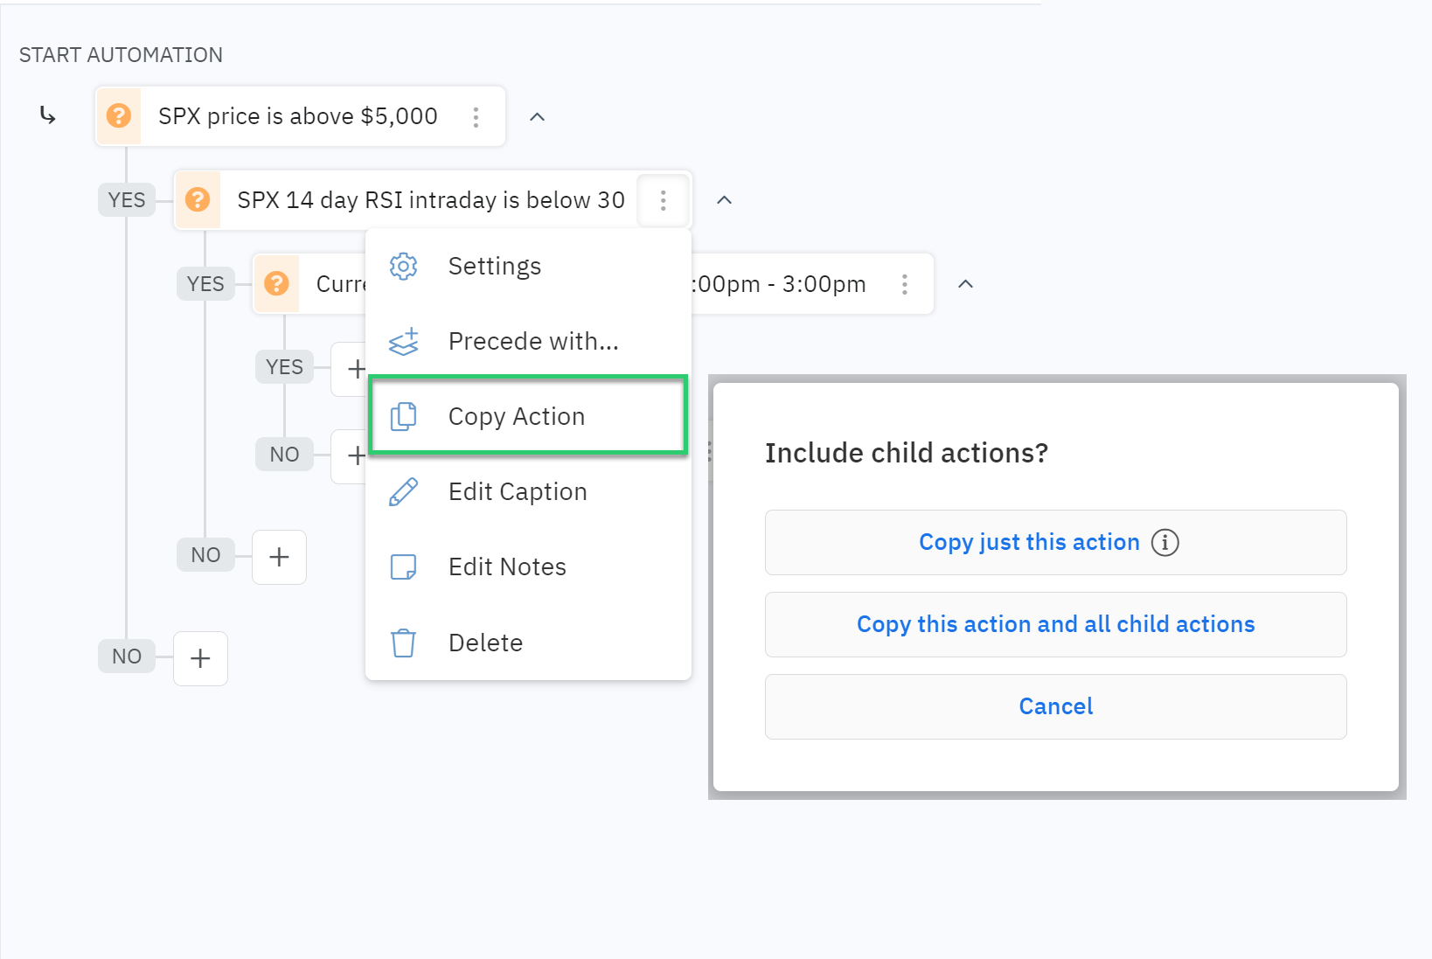Click question mark icon on SPX price decision
This screenshot has width=1432, height=959.
119,116
